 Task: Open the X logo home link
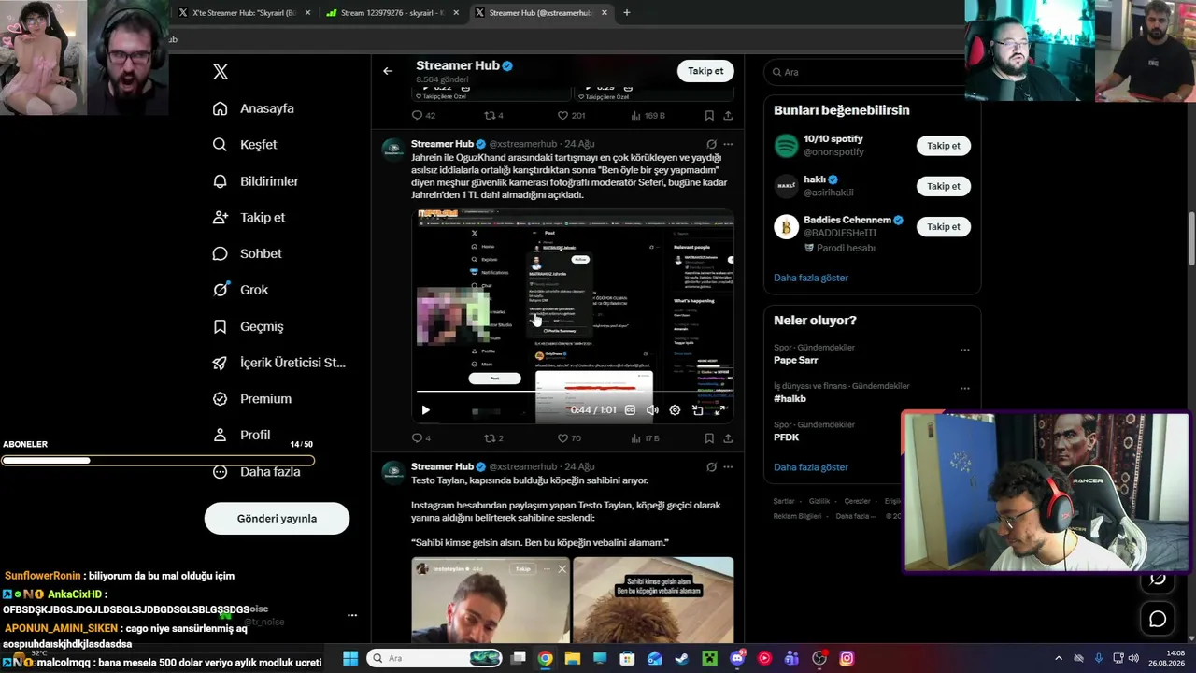pyautogui.click(x=221, y=72)
